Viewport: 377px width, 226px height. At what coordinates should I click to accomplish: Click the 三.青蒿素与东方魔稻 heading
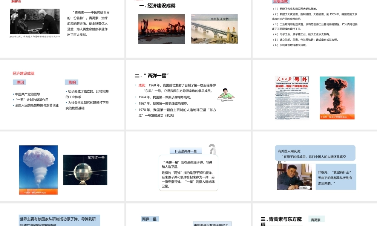point(281,221)
